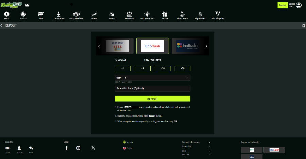
Task: Clear the amount with the X icon
Action: coord(187,78)
